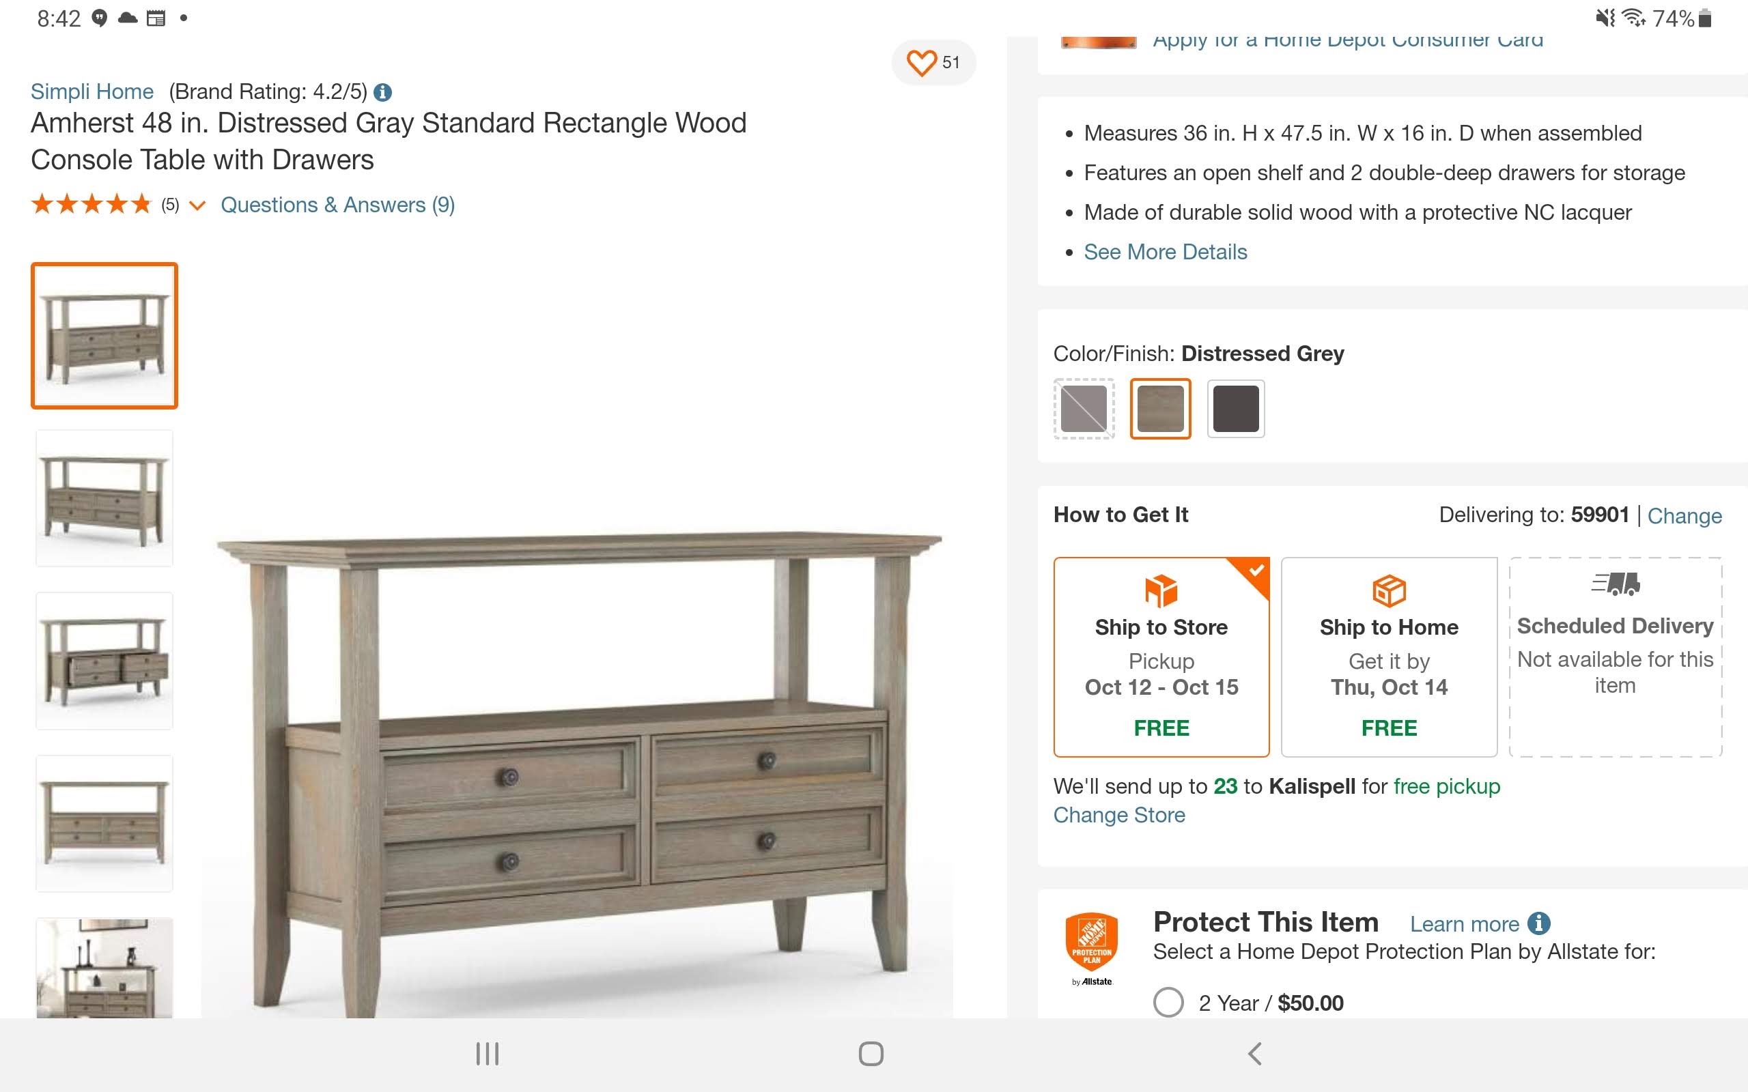This screenshot has height=1092, width=1748.
Task: Tap the five-star rating icons
Action: tap(91, 205)
